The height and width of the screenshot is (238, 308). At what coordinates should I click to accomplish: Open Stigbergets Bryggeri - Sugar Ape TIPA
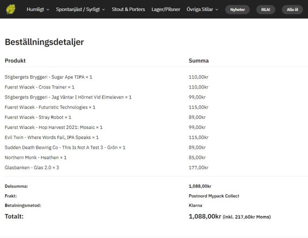coord(48,77)
